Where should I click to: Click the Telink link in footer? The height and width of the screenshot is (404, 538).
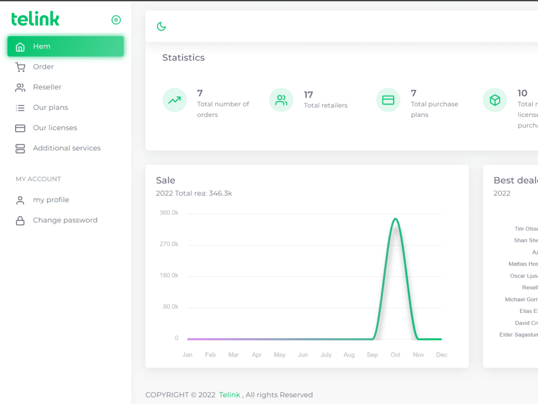[x=230, y=395]
